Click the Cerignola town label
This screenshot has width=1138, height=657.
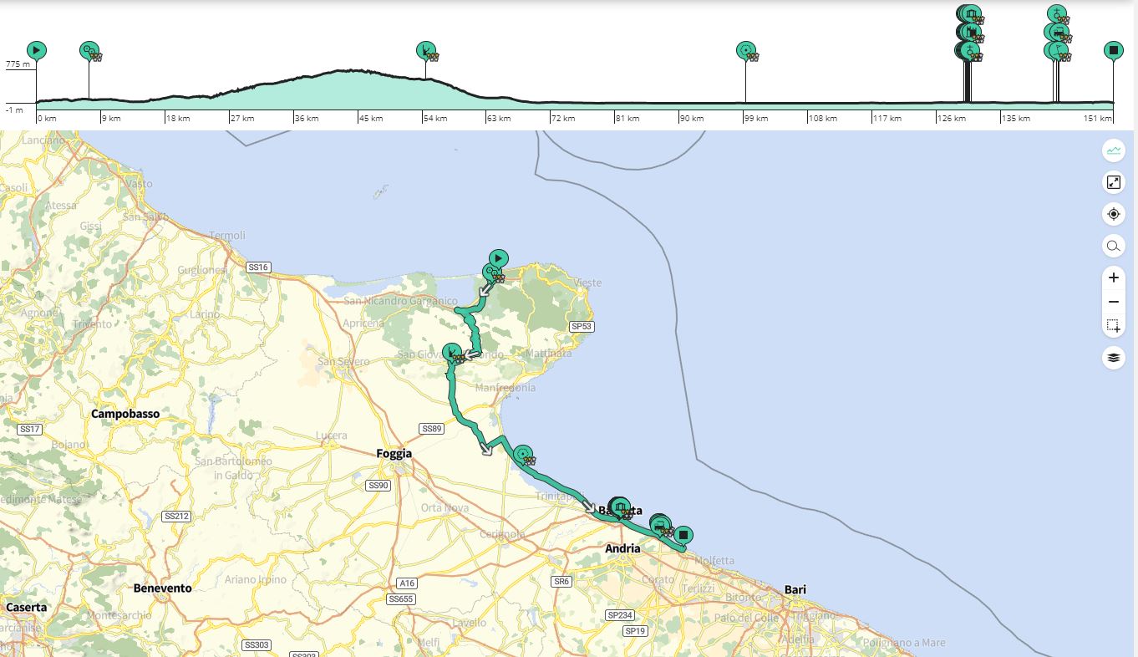click(x=503, y=534)
